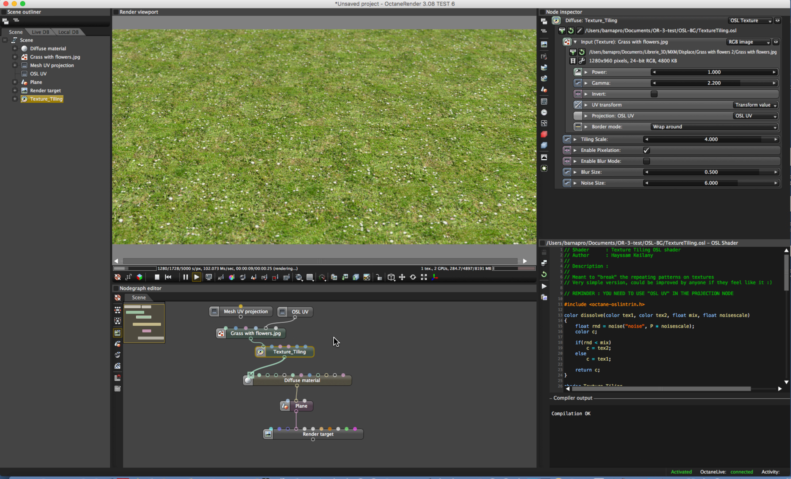Image resolution: width=791 pixels, height=479 pixels.
Task: Pause the rendering
Action: [185, 277]
